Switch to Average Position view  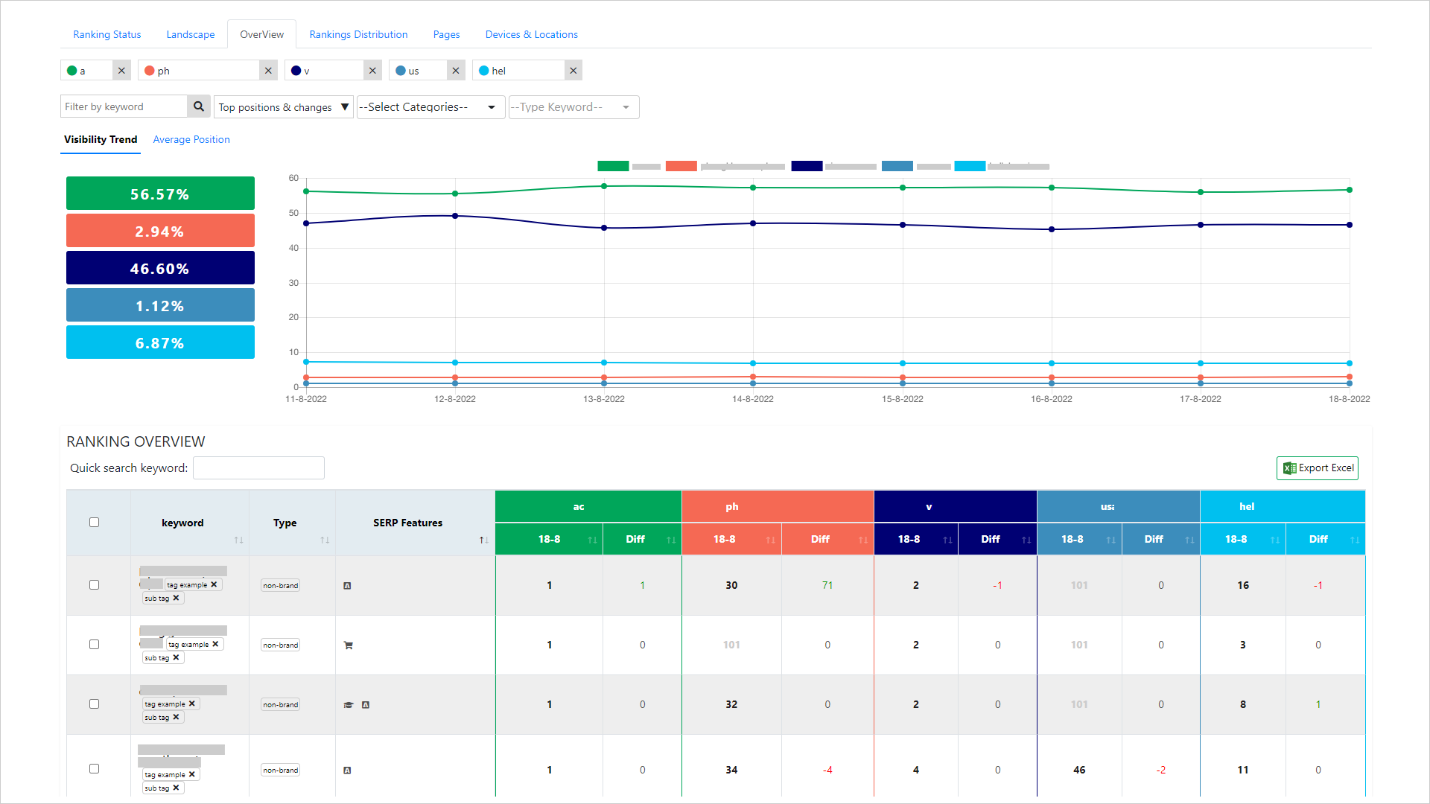pyautogui.click(x=191, y=139)
